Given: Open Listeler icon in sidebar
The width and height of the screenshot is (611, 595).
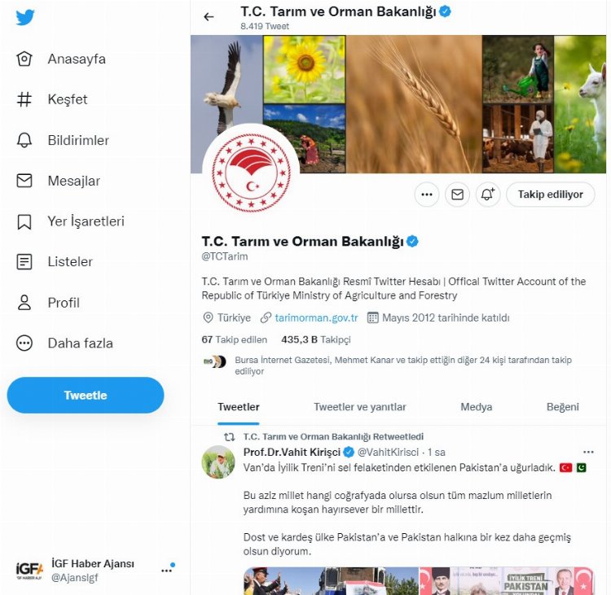Looking at the screenshot, I should (24, 261).
